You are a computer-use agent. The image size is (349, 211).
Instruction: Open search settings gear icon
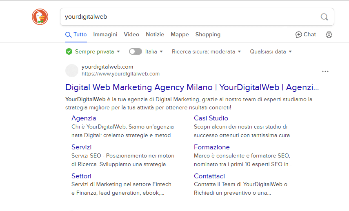(x=329, y=35)
